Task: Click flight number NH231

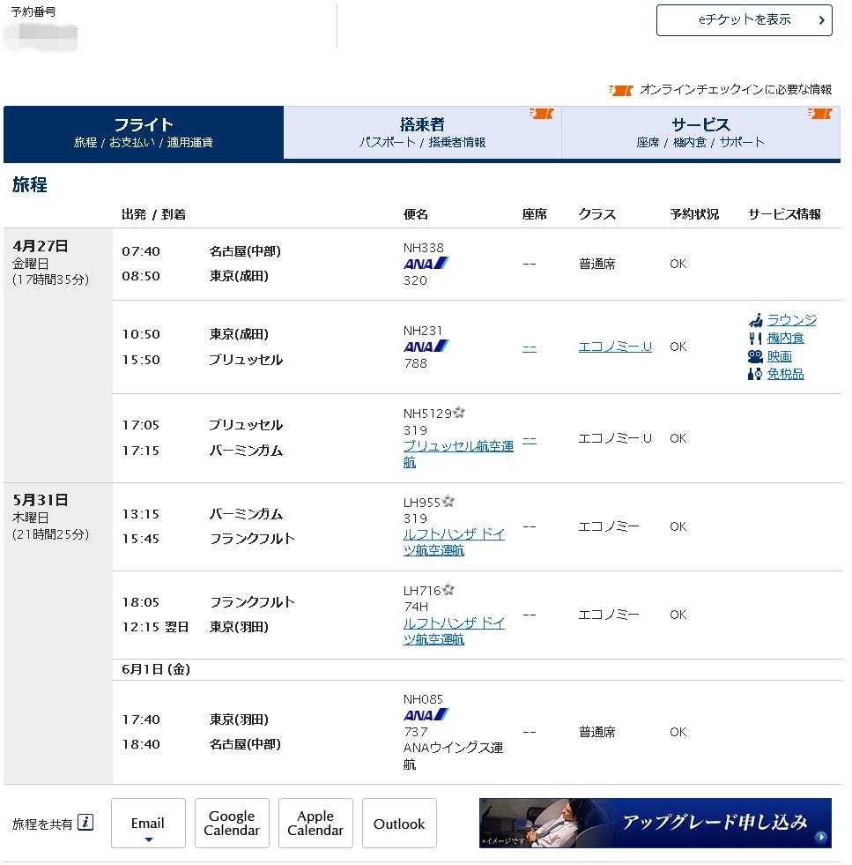Action: 423,331
